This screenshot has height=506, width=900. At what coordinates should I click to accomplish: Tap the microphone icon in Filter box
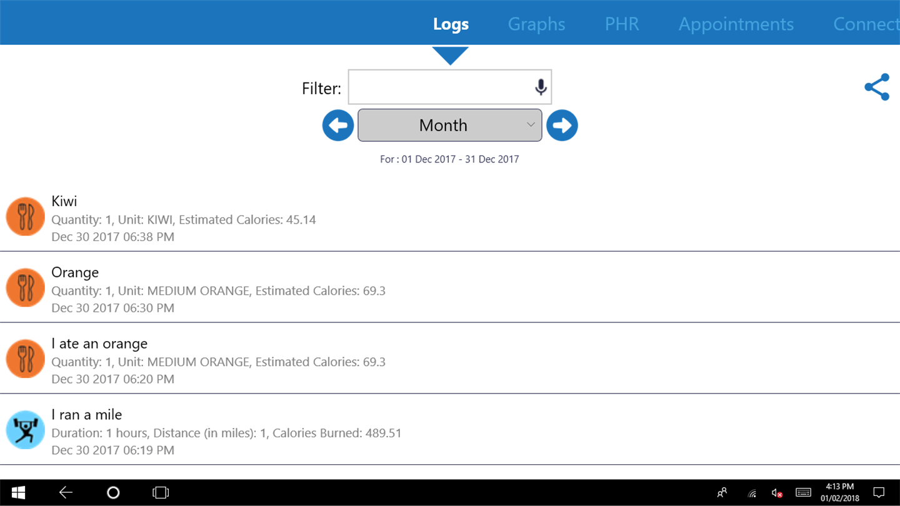(x=541, y=87)
